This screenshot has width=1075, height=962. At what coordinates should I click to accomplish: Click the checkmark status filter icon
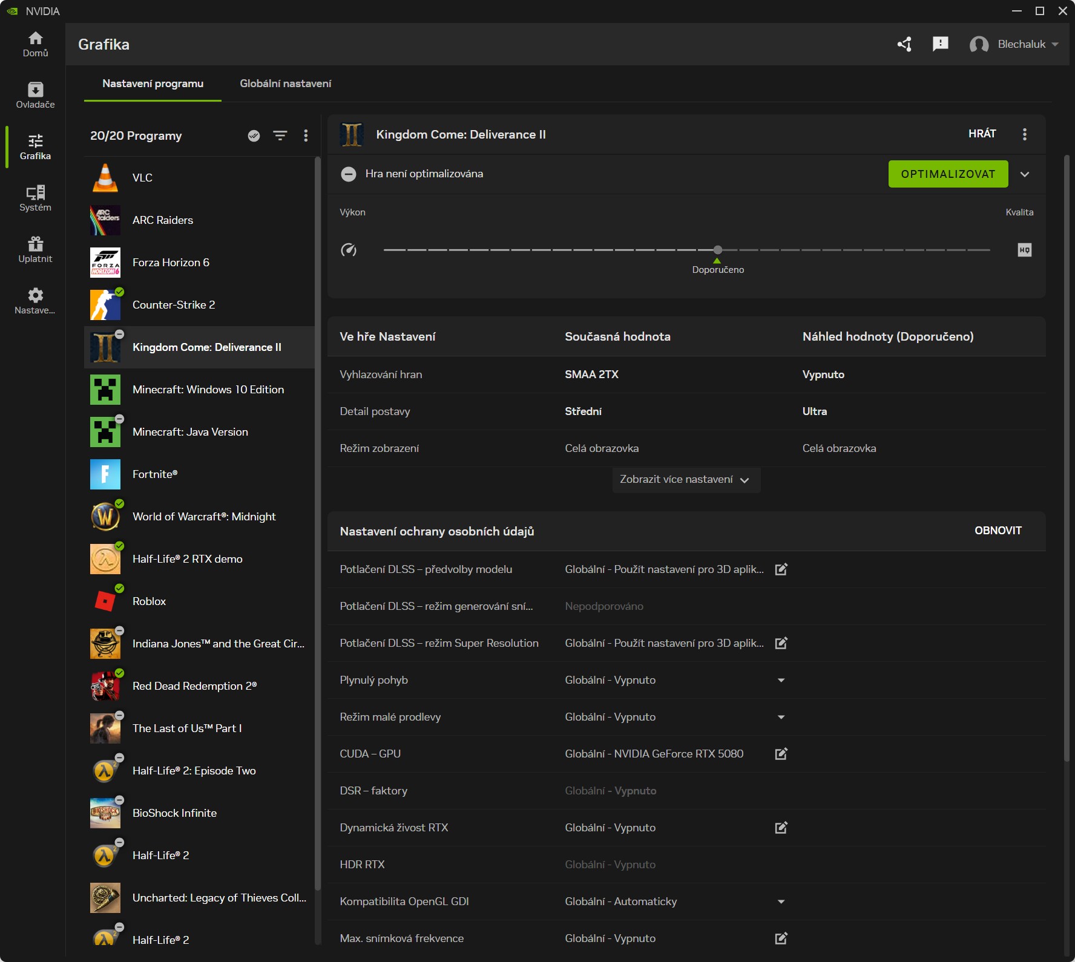pos(254,136)
